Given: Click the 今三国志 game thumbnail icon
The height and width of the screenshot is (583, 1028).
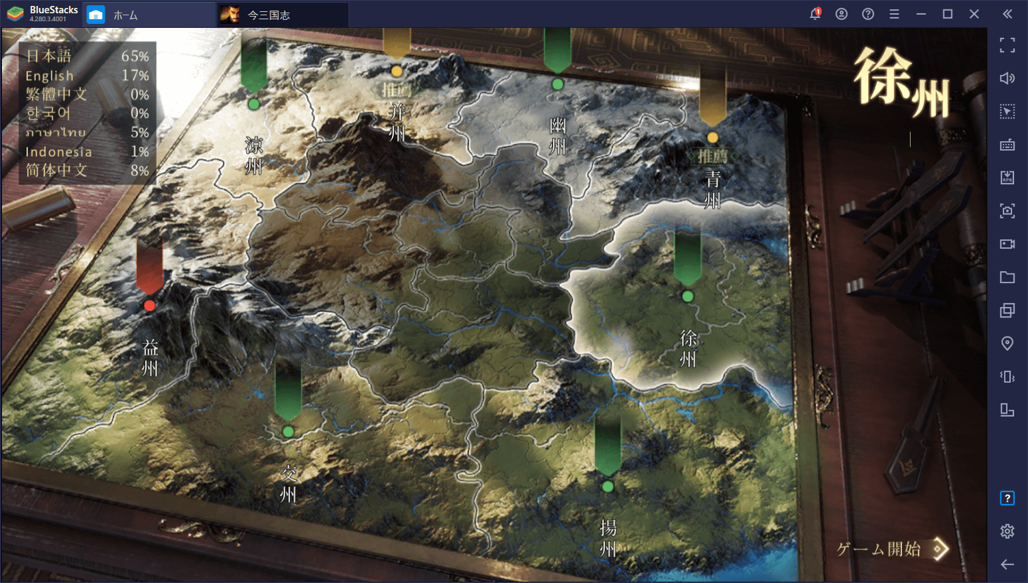Looking at the screenshot, I should [229, 15].
